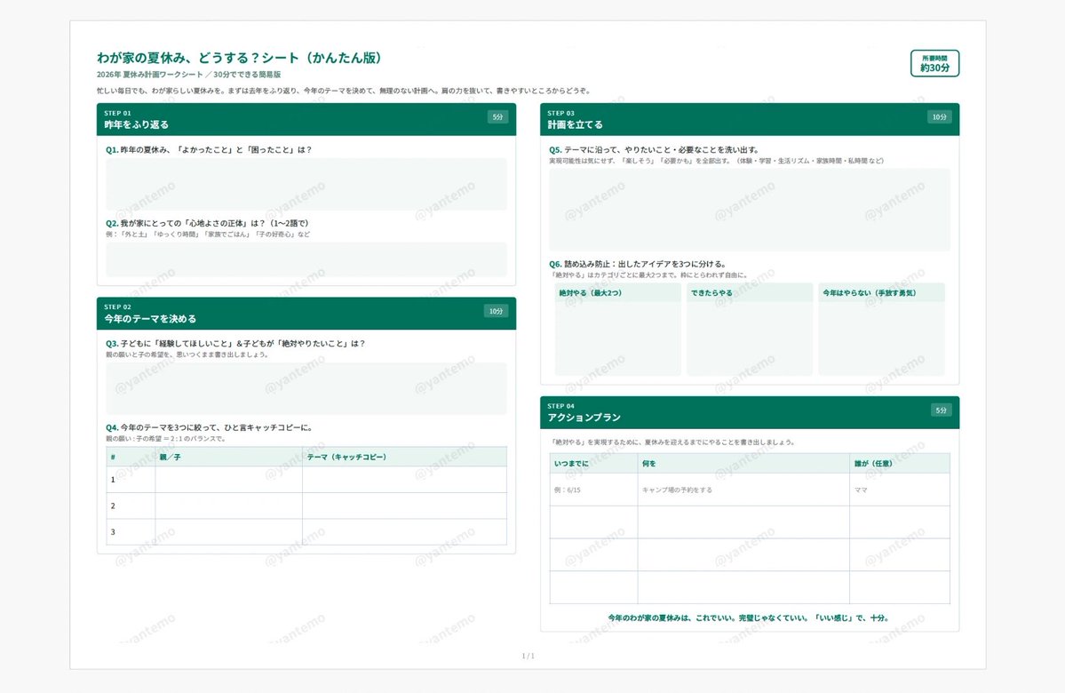Click the empty cell directly below ママ
This screenshot has height=693, width=1065.
click(x=900, y=522)
